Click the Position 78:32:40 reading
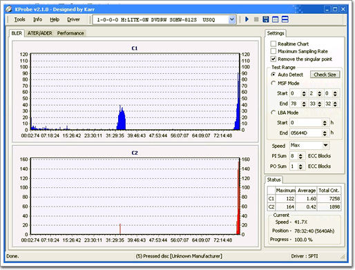The image size is (355, 270). coord(314,231)
